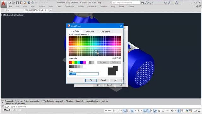The width and height of the screenshot is (202, 114).
Task: Click the ByLayer button
Action: point(103,62)
